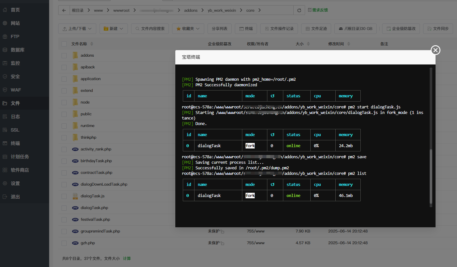Click the back arrow in path bar
The image size is (457, 267).
pyautogui.click(x=64, y=10)
